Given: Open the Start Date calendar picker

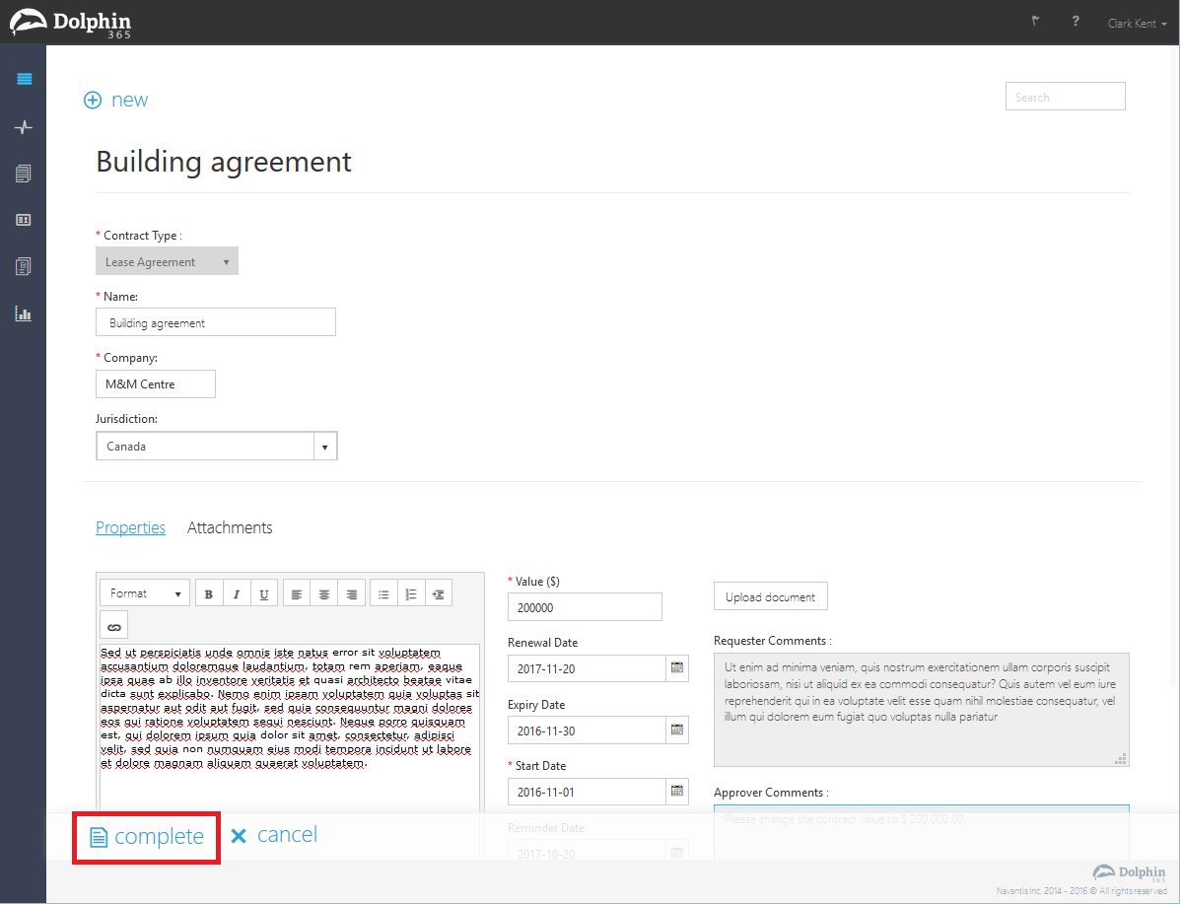Looking at the screenshot, I should [x=677, y=792].
